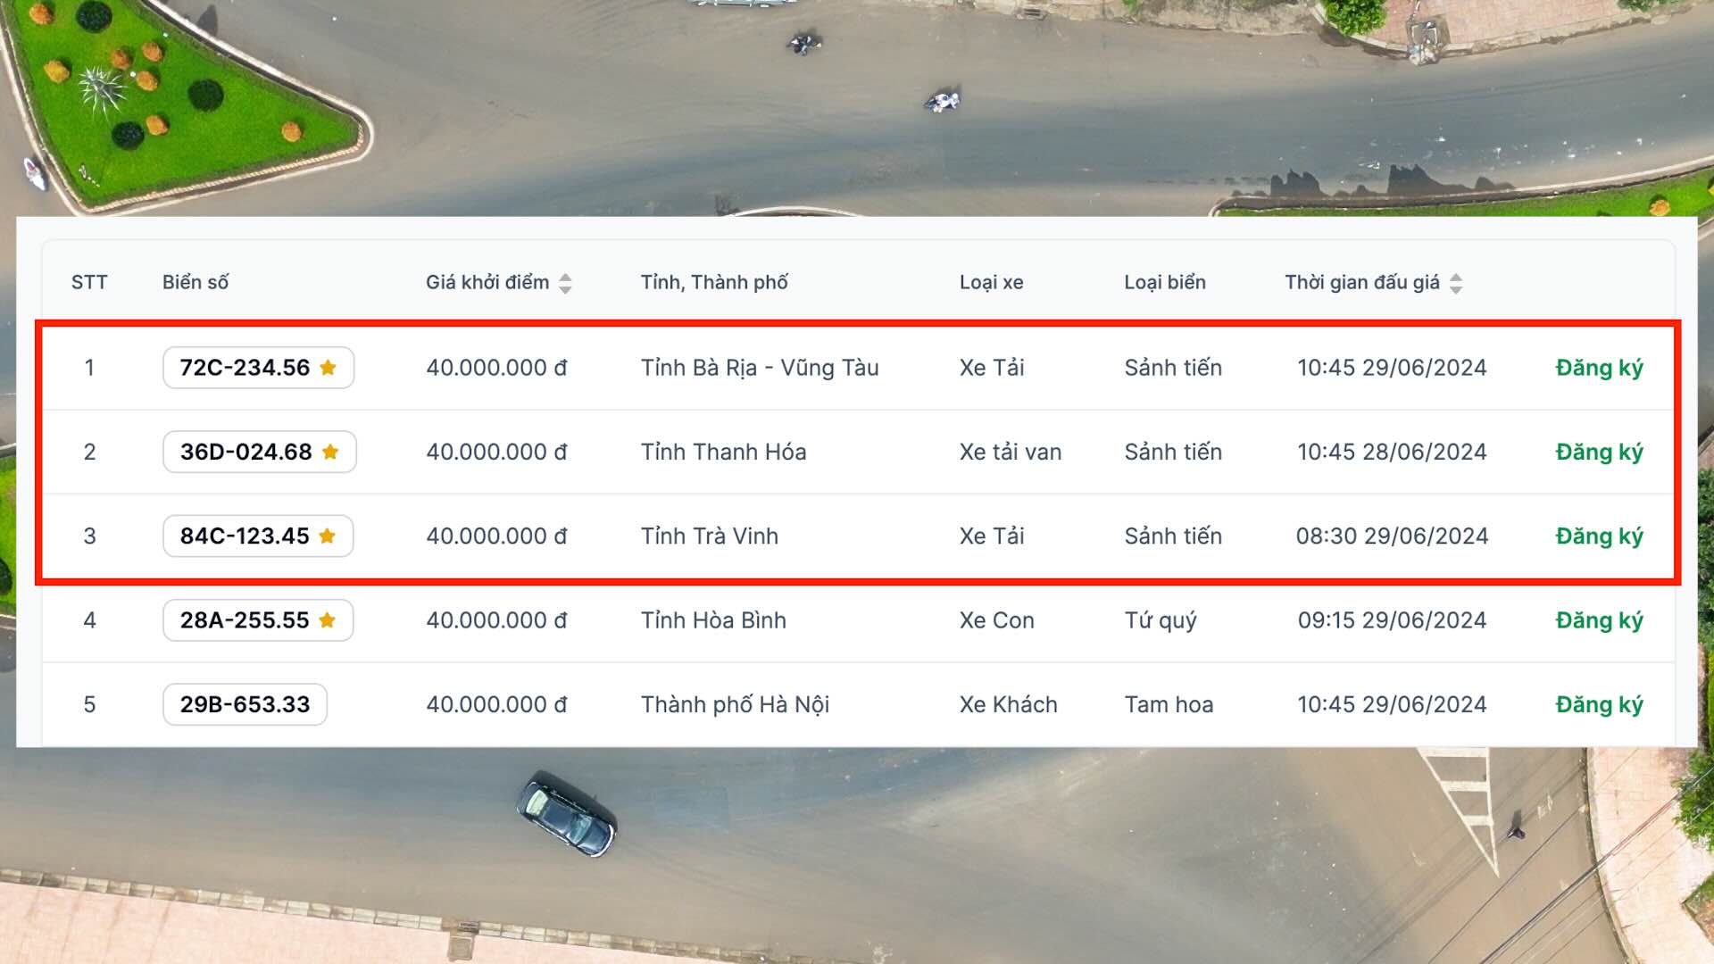The image size is (1714, 964).
Task: Open plate badge 36D-024.68
Action: 245,452
